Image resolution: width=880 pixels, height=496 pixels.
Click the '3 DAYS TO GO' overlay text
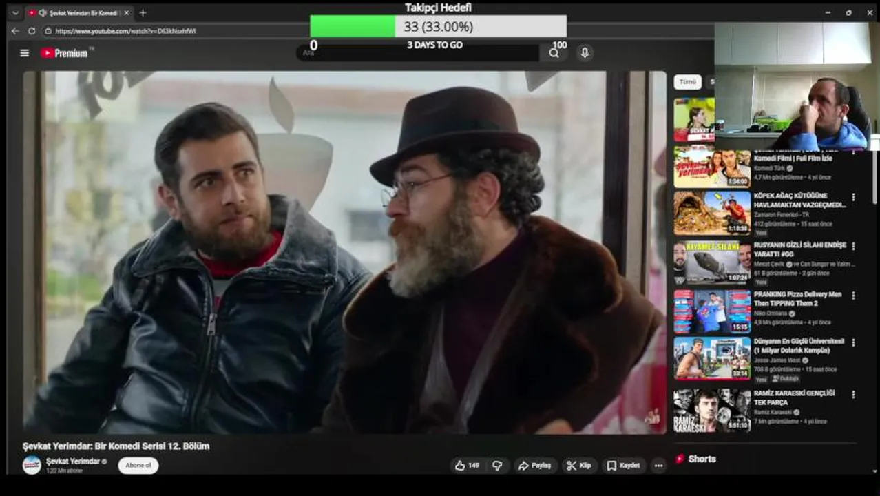coord(434,45)
